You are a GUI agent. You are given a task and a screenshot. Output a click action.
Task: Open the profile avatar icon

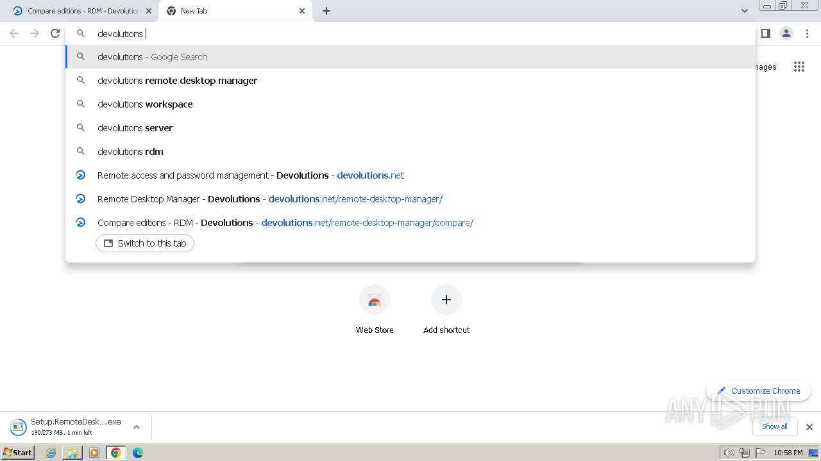click(x=786, y=33)
